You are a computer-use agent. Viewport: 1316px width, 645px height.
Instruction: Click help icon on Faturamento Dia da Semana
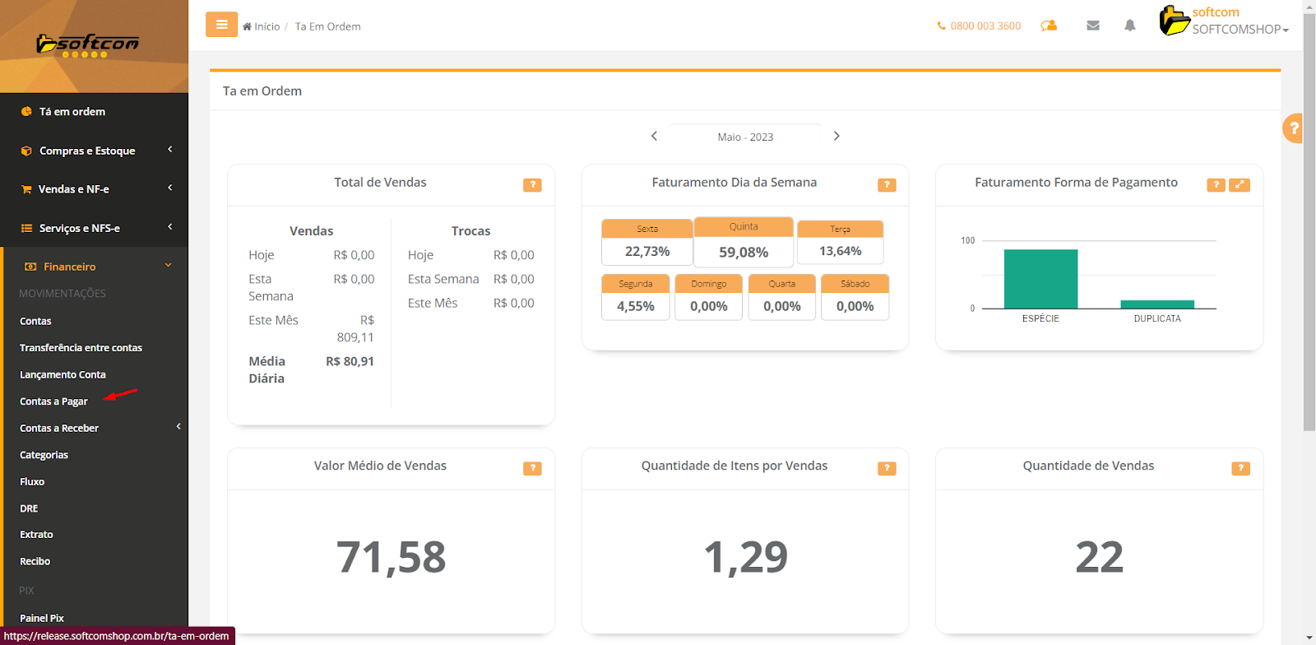887,185
